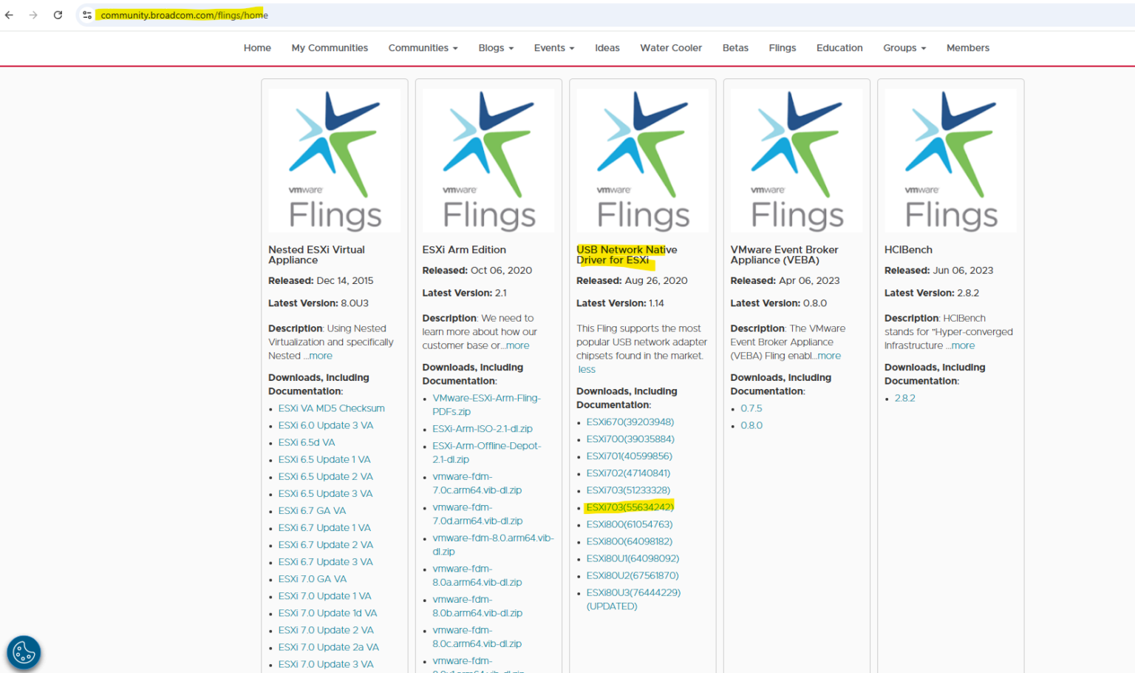Open the Members navigation item
The width and height of the screenshot is (1135, 673).
[967, 47]
